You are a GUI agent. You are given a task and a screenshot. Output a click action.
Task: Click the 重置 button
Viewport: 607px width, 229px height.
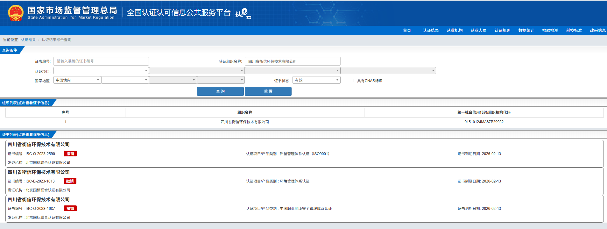coord(268,91)
